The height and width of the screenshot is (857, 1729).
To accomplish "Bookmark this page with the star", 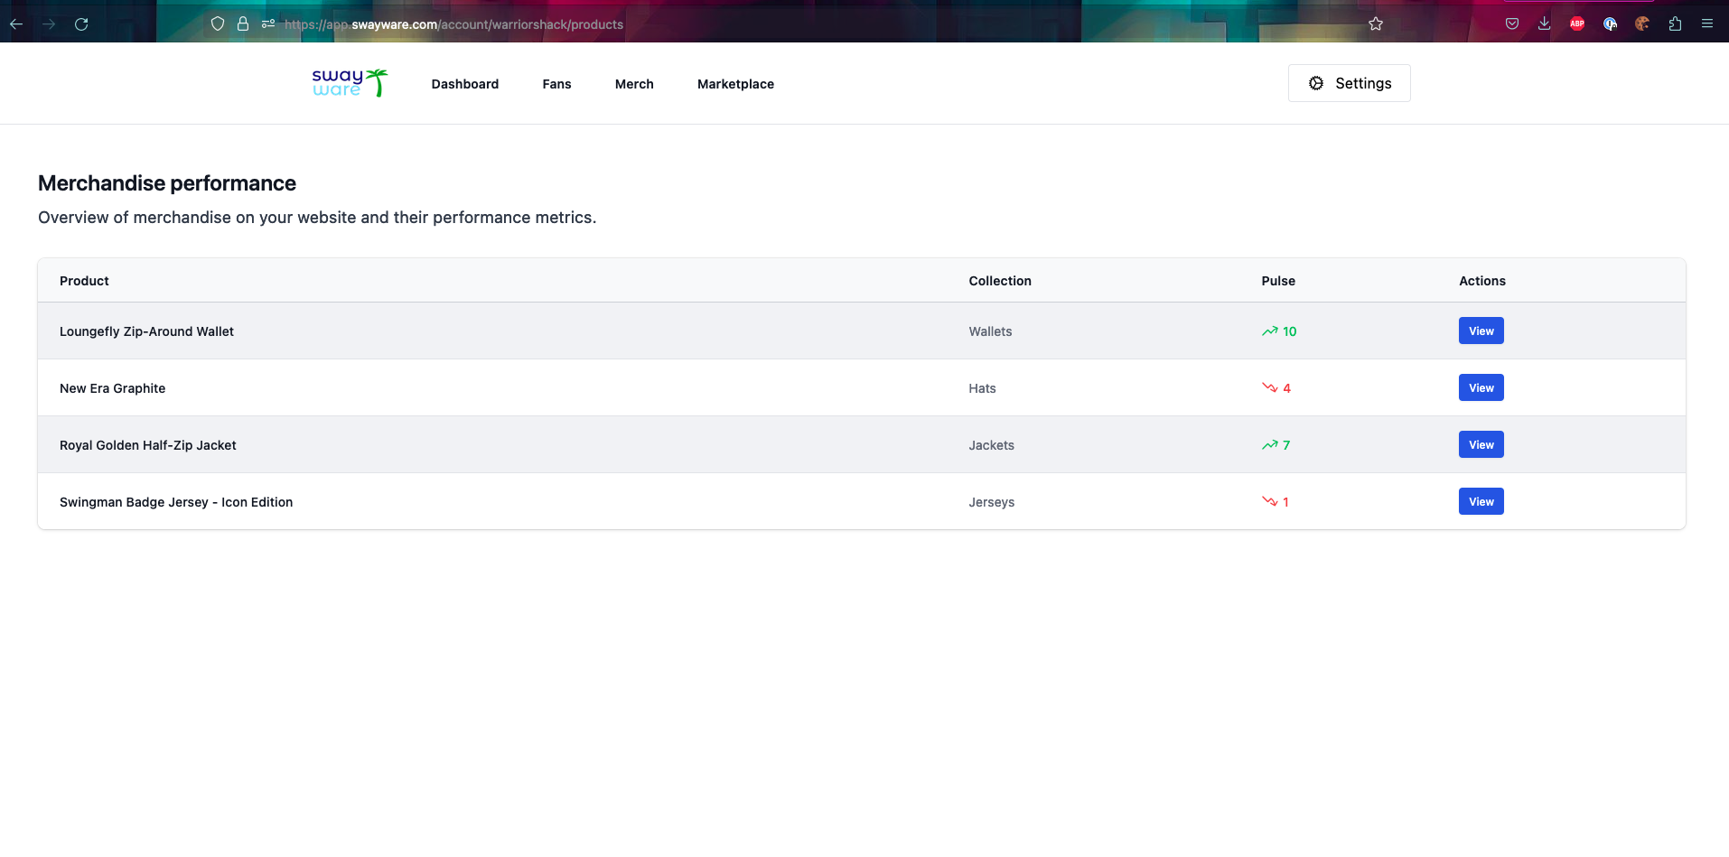I will pyautogui.click(x=1376, y=24).
